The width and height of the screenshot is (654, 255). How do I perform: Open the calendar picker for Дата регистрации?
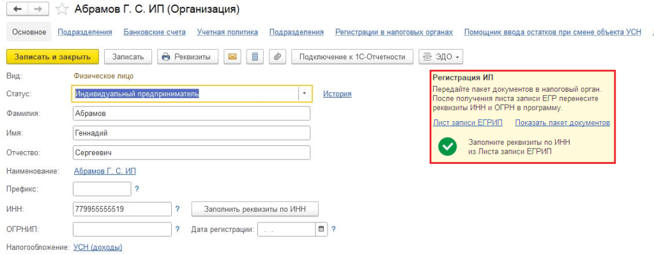click(x=321, y=229)
